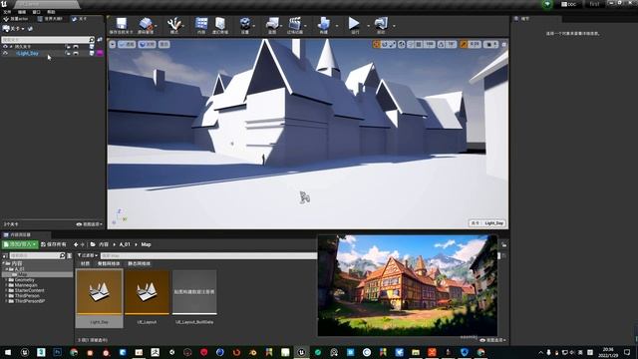Start Play with the blue arrow
Viewport: 638px width, 359px height.
pyautogui.click(x=355, y=24)
